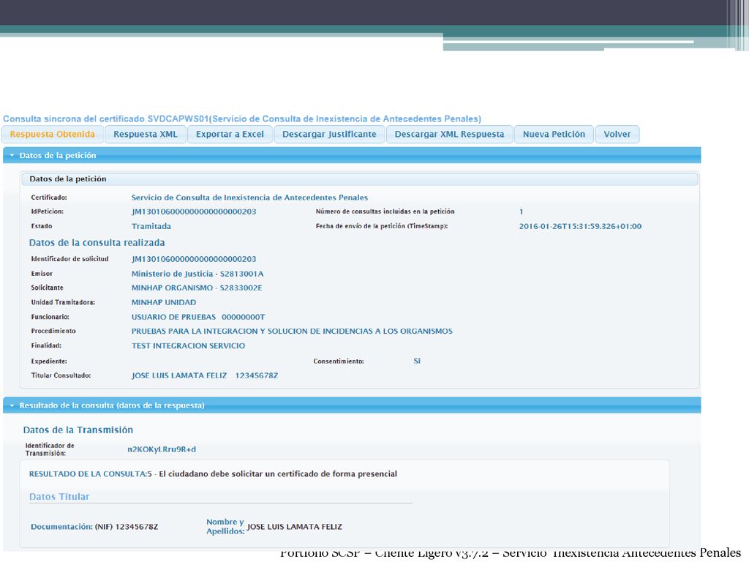
Task: Start a Nueva Petición
Action: tap(554, 135)
